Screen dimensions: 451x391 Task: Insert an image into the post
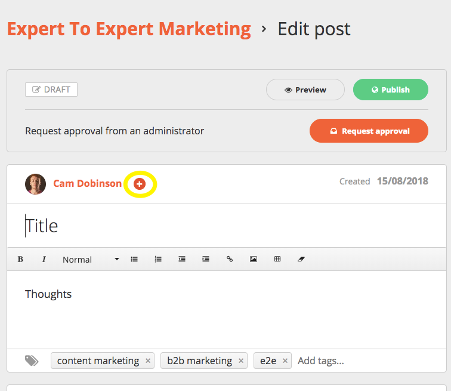tap(254, 259)
